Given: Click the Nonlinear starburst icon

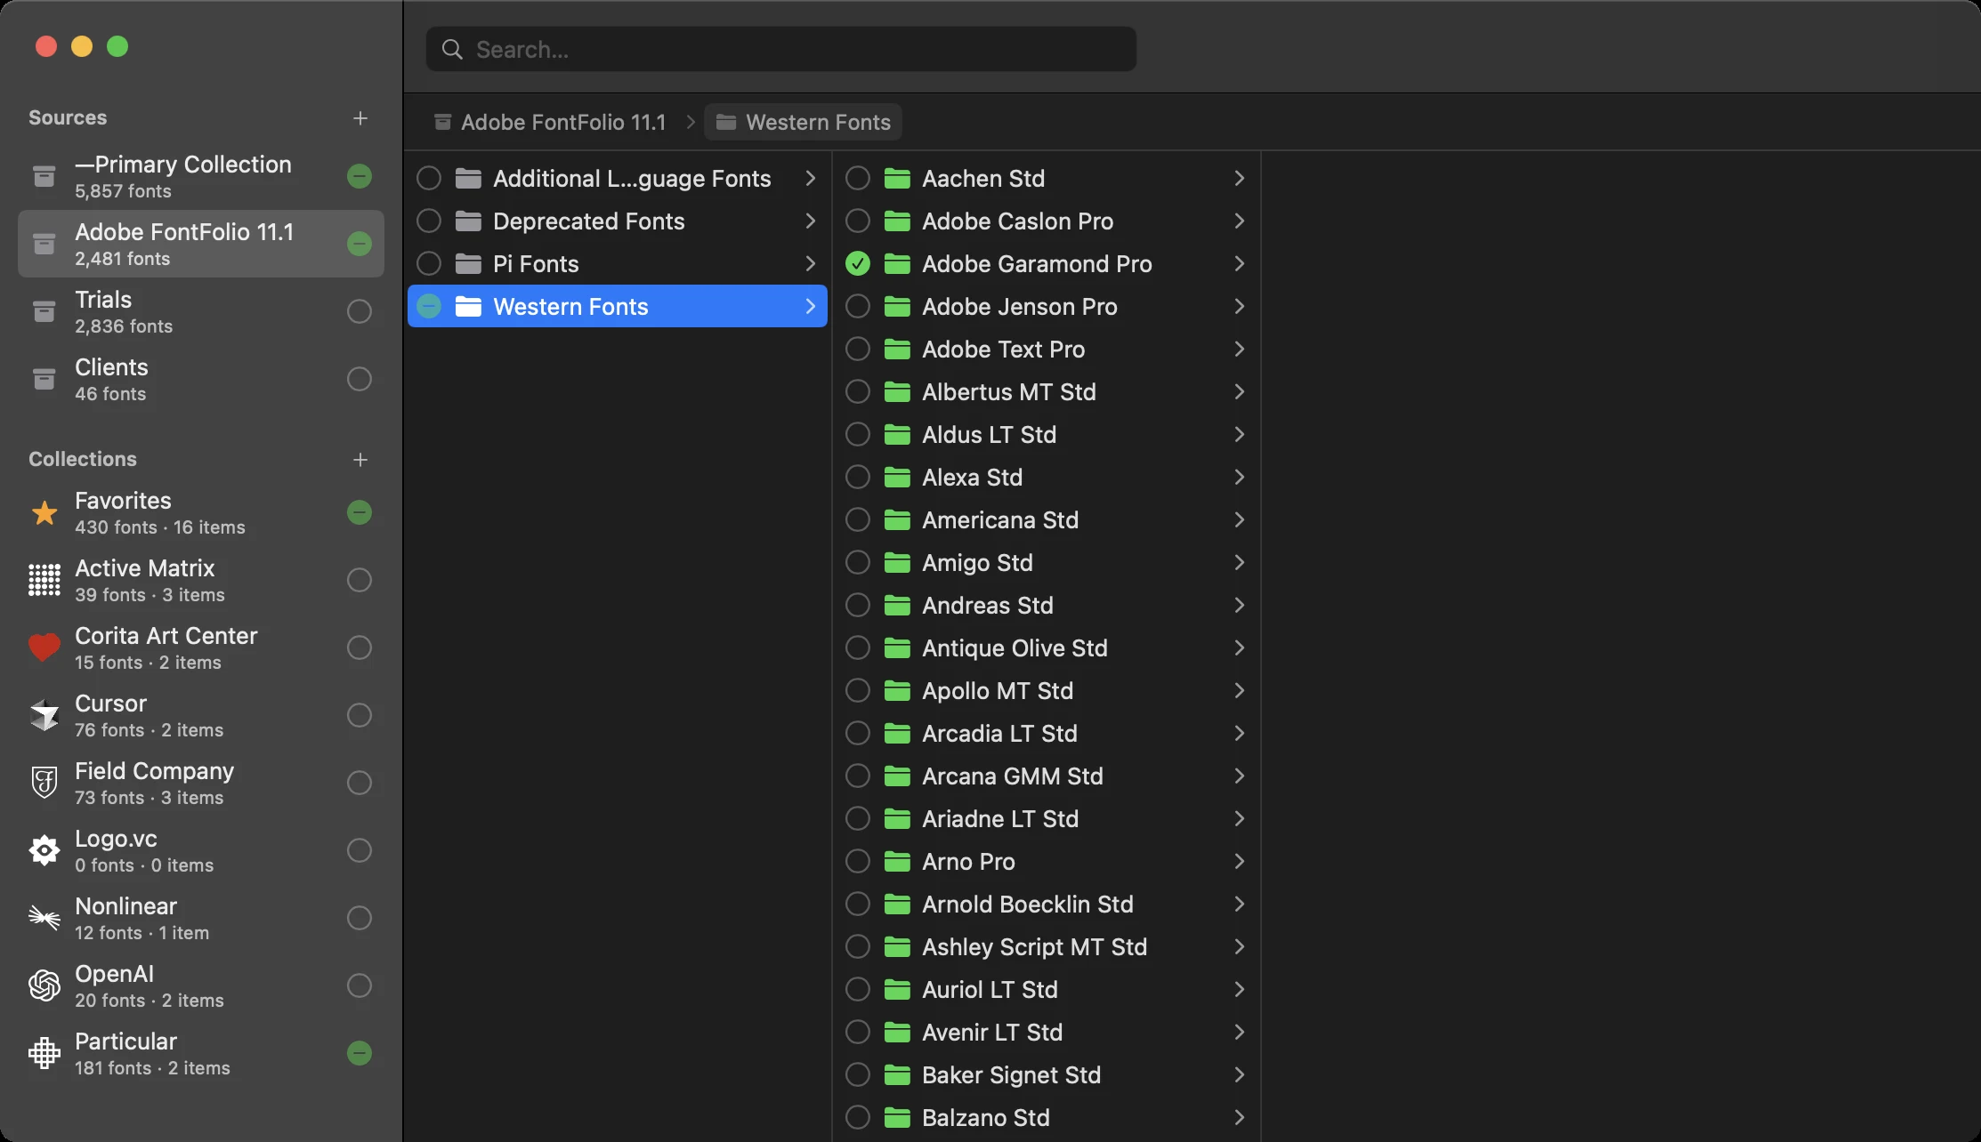Looking at the screenshot, I should pos(44,917).
